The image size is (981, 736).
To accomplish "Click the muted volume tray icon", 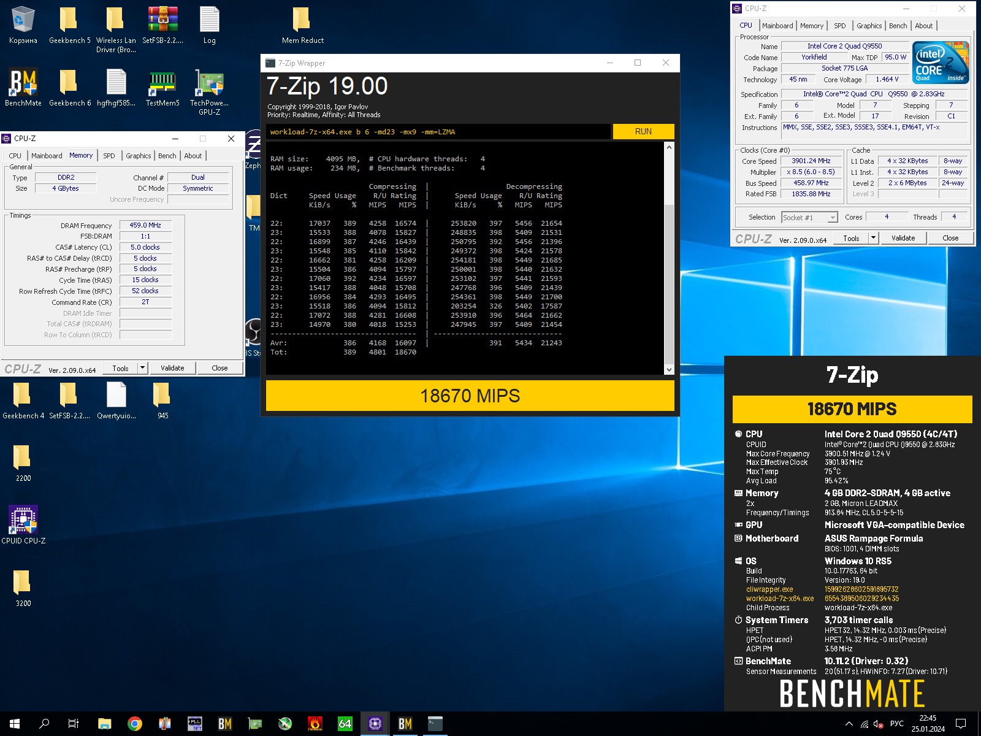I will [878, 724].
